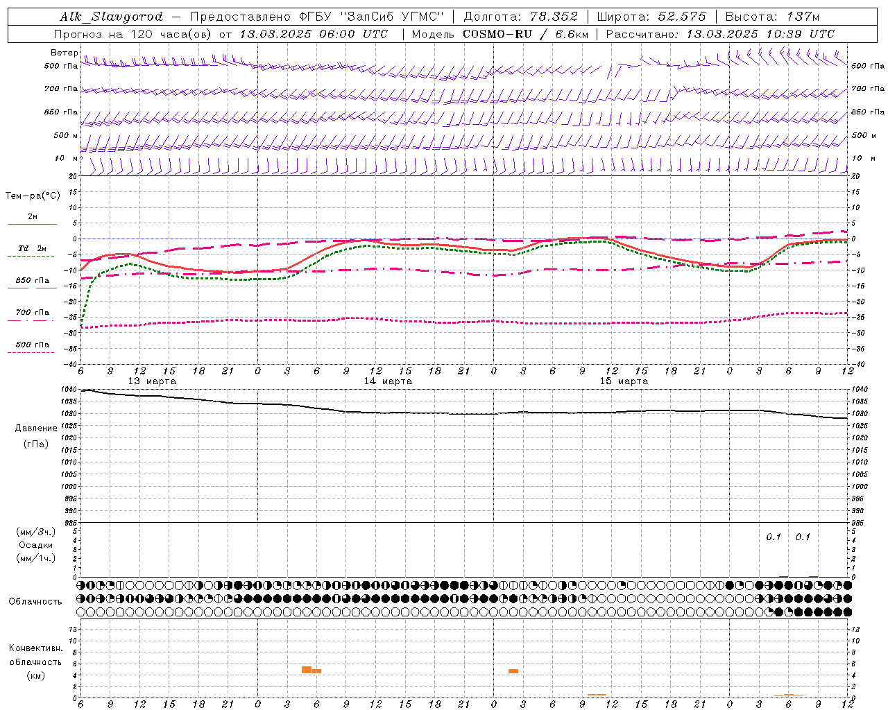This screenshot has width=888, height=710.
Task: Click the 500 м wind level label on left
Action: click(x=66, y=135)
